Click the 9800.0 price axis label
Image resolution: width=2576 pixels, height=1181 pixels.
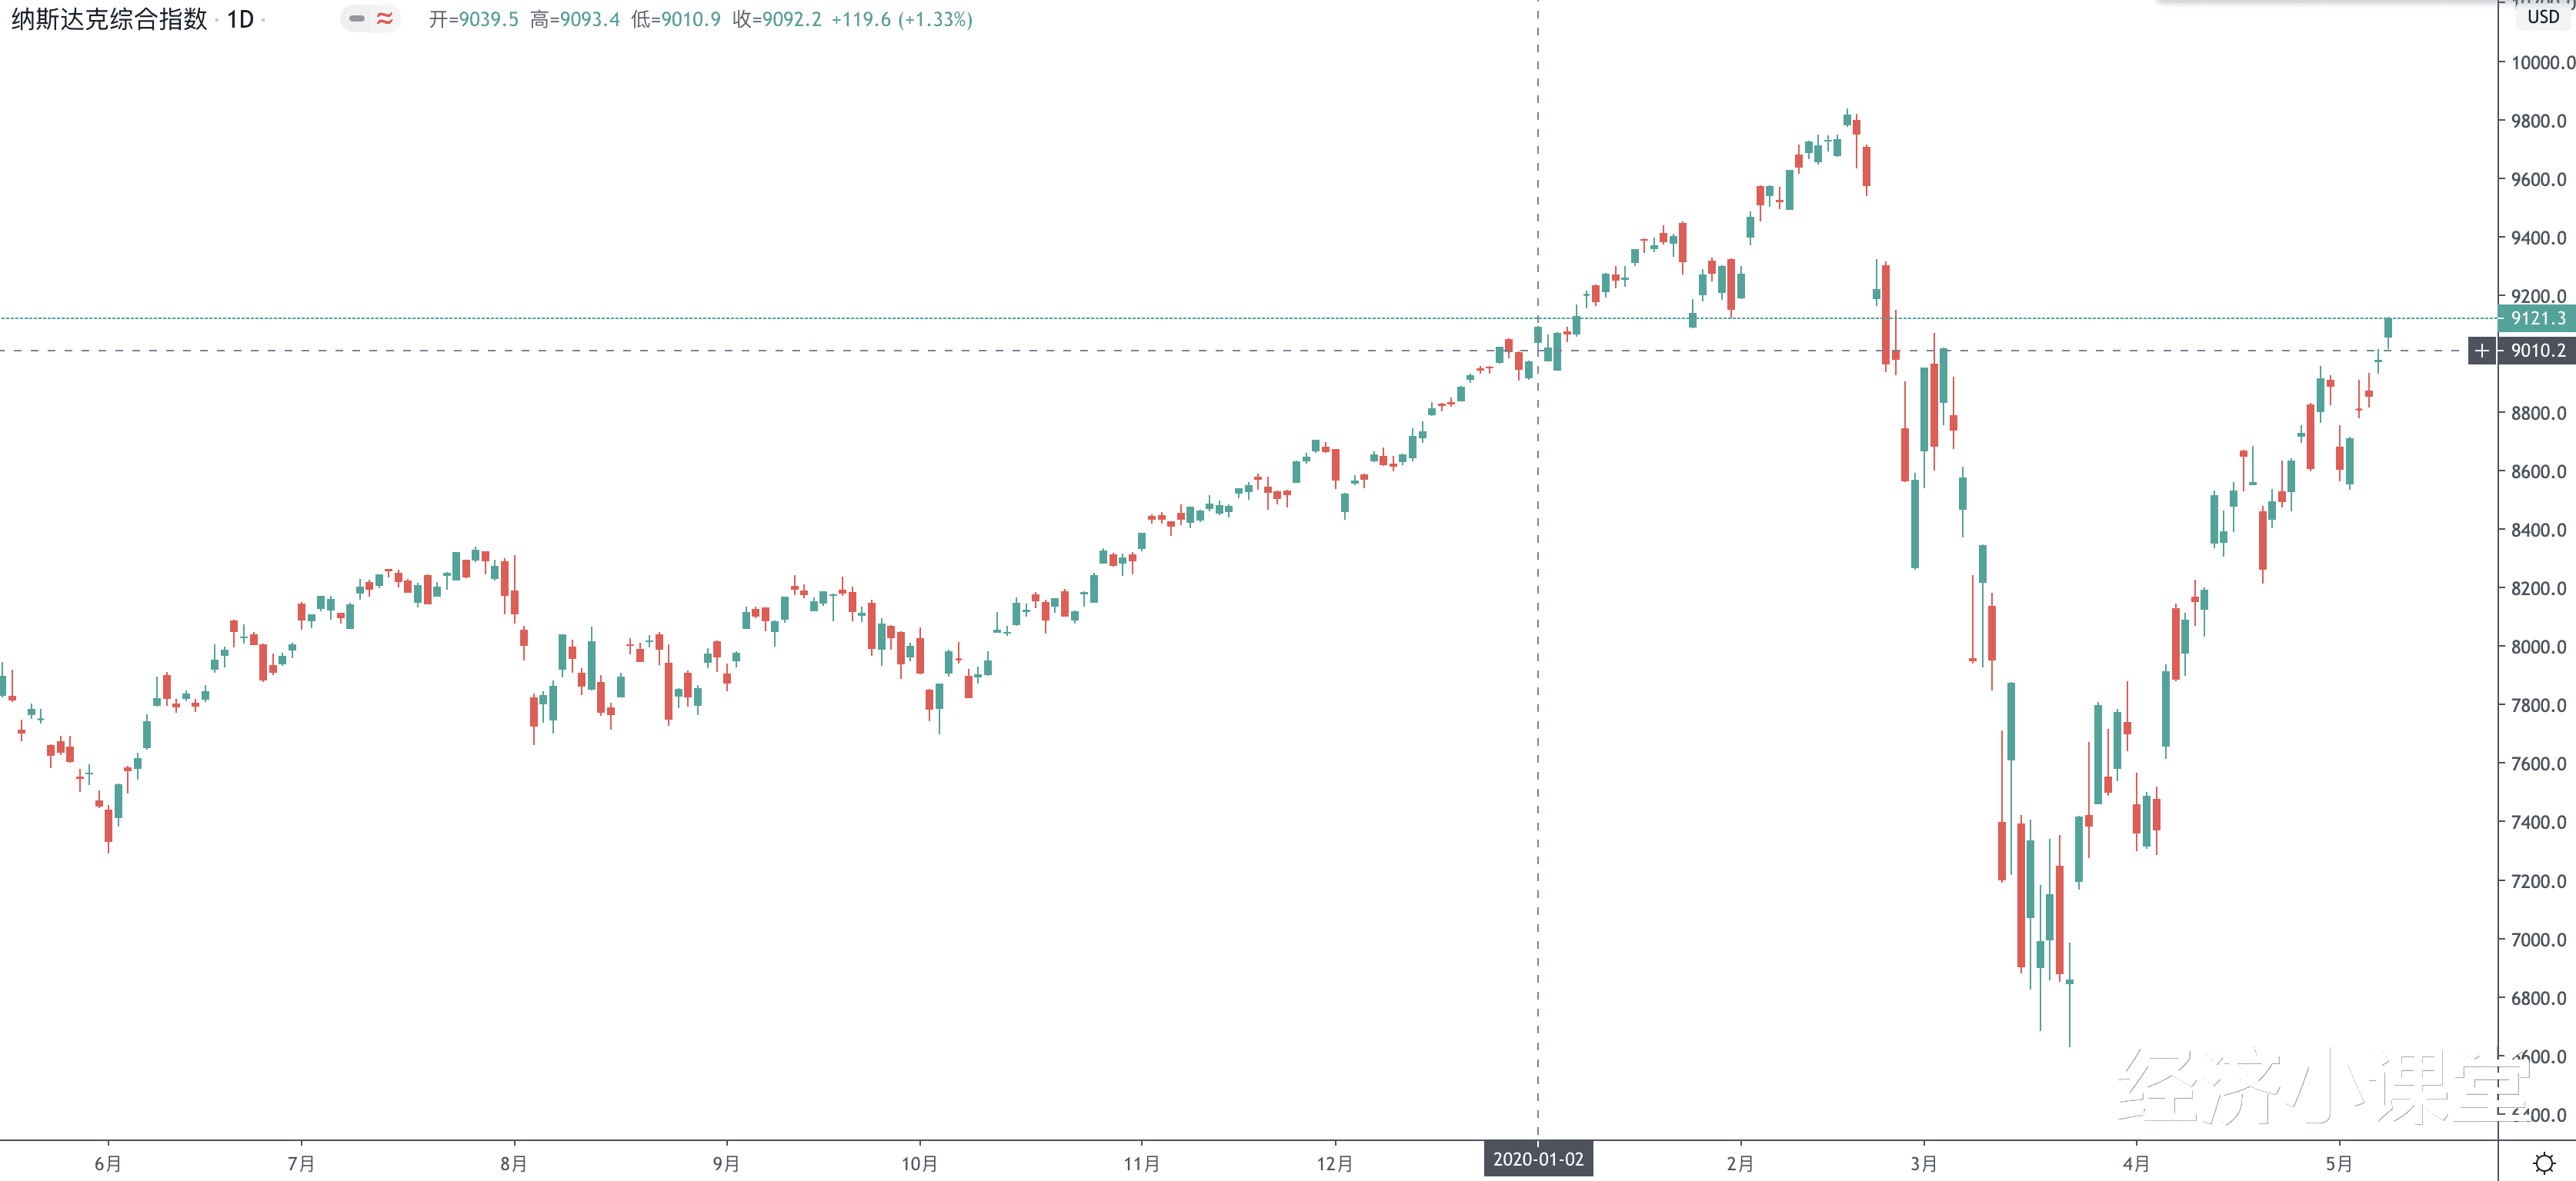(x=2538, y=121)
